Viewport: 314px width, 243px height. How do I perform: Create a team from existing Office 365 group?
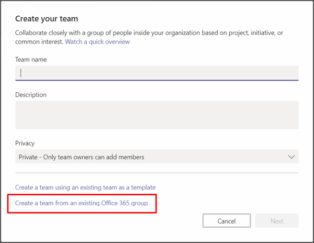point(82,203)
